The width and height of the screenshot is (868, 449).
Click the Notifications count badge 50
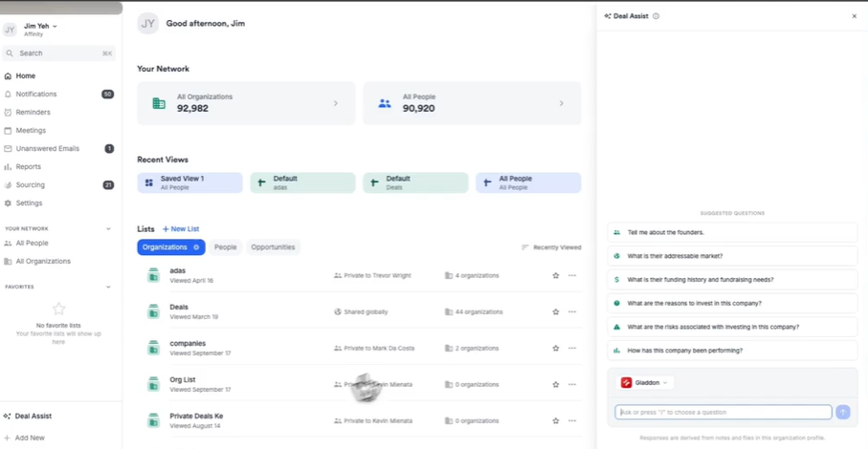(108, 94)
